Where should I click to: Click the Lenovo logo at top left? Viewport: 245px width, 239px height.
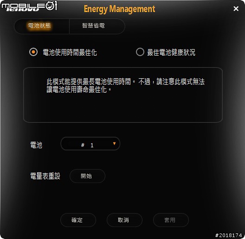(29, 6)
